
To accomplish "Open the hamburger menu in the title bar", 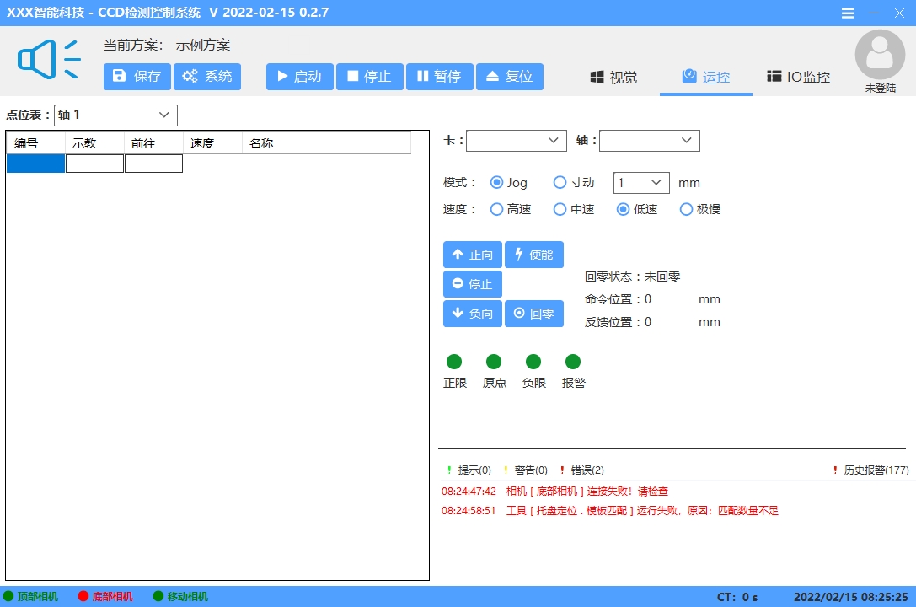I will [x=848, y=13].
